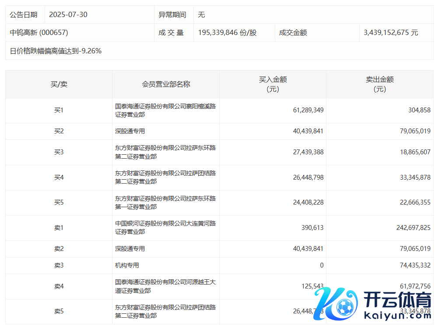
Task: Select the 买/卖 column header
Action: [x=59, y=84]
